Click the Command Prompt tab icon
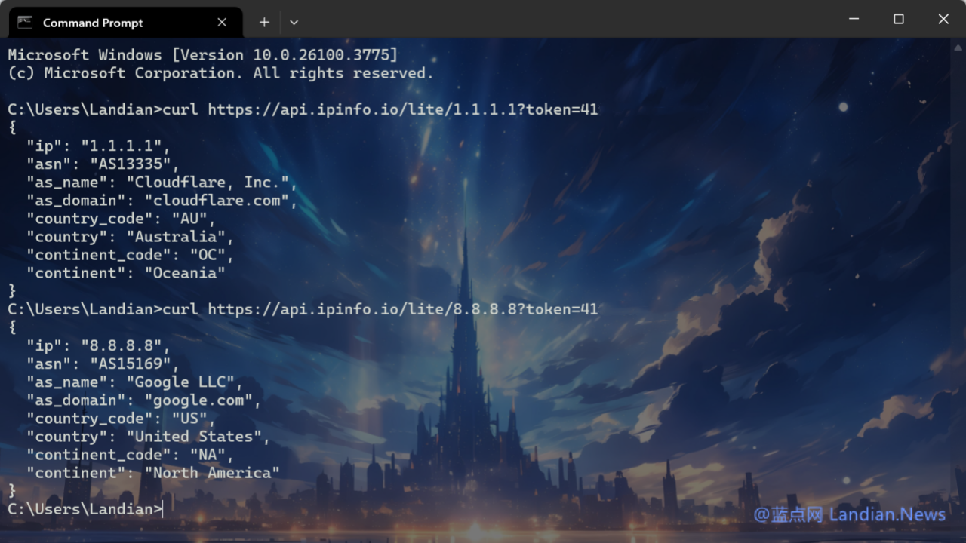 click(25, 23)
